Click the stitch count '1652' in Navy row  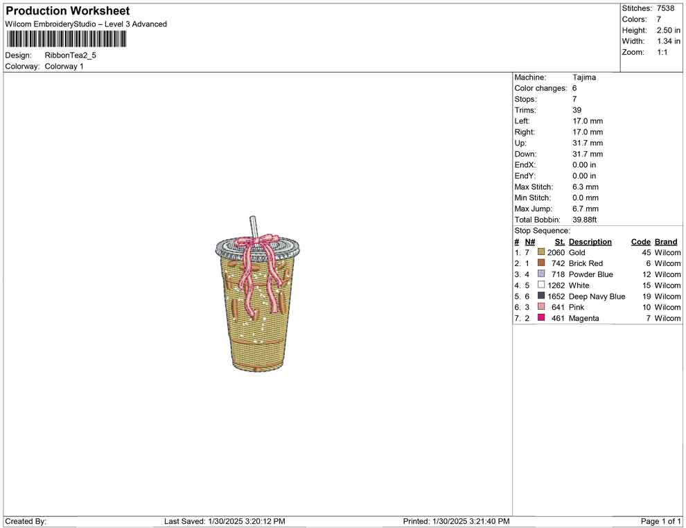[x=556, y=296]
